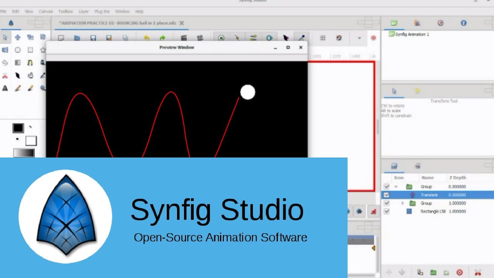Click the white fill color swatch

pos(31,141)
